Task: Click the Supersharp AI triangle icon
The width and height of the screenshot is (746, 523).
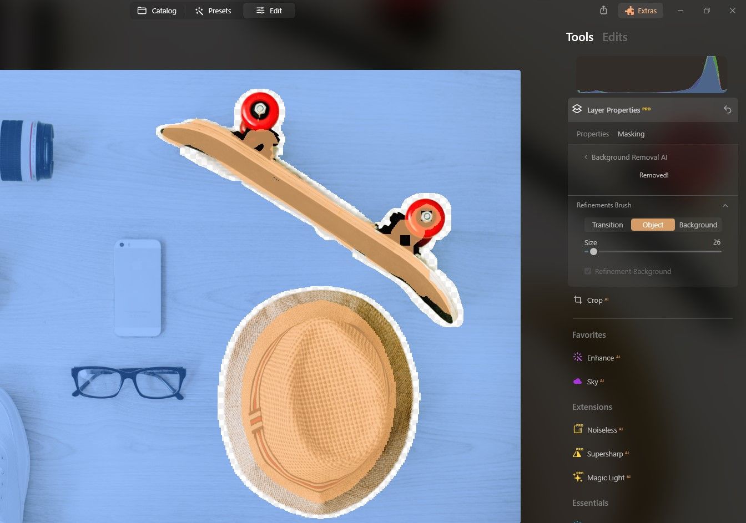Action: [577, 454]
